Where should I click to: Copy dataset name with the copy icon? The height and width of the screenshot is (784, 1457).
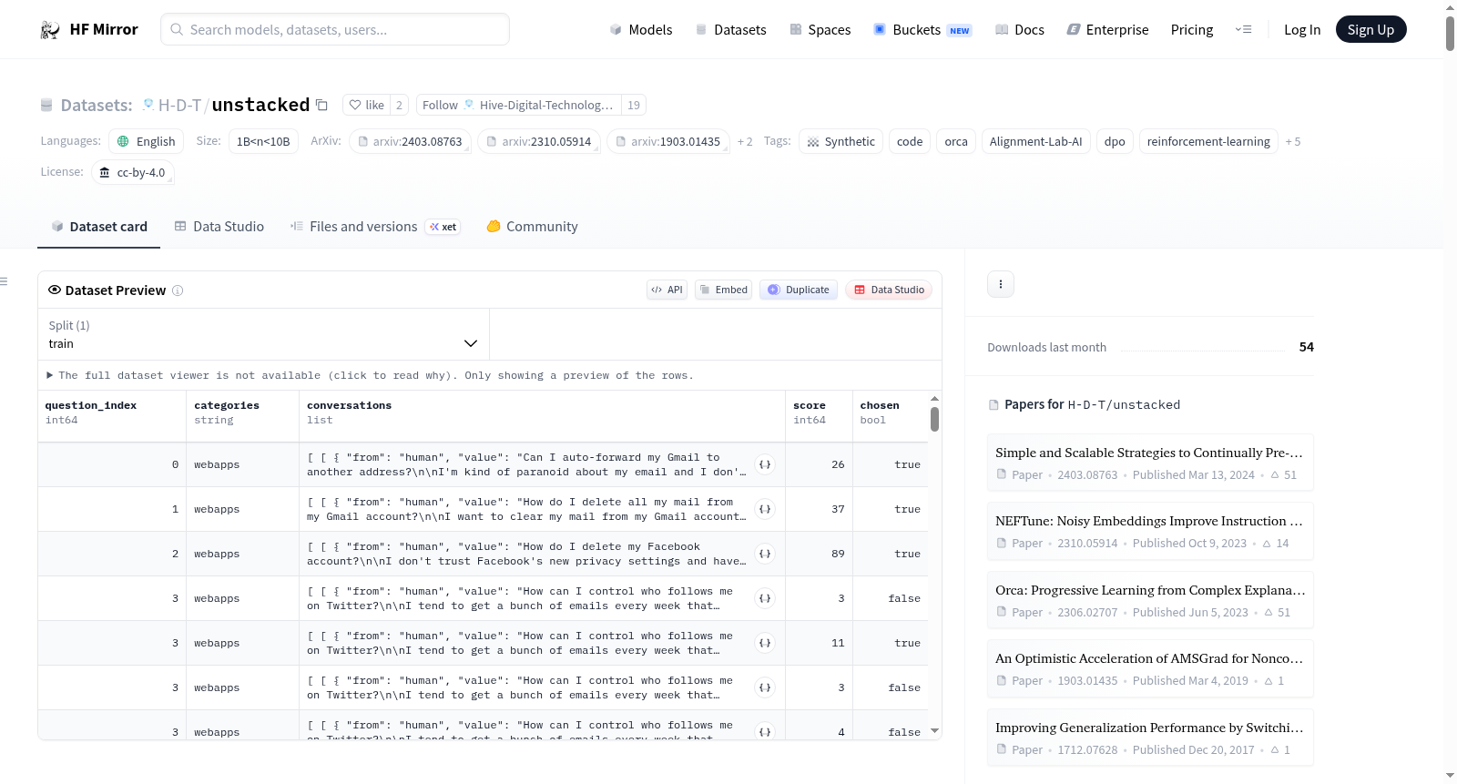(321, 105)
